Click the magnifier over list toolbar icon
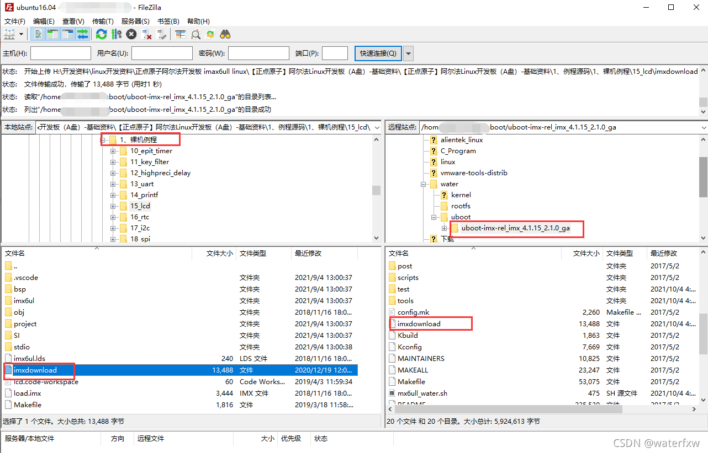The width and height of the screenshot is (708, 453). tap(196, 34)
